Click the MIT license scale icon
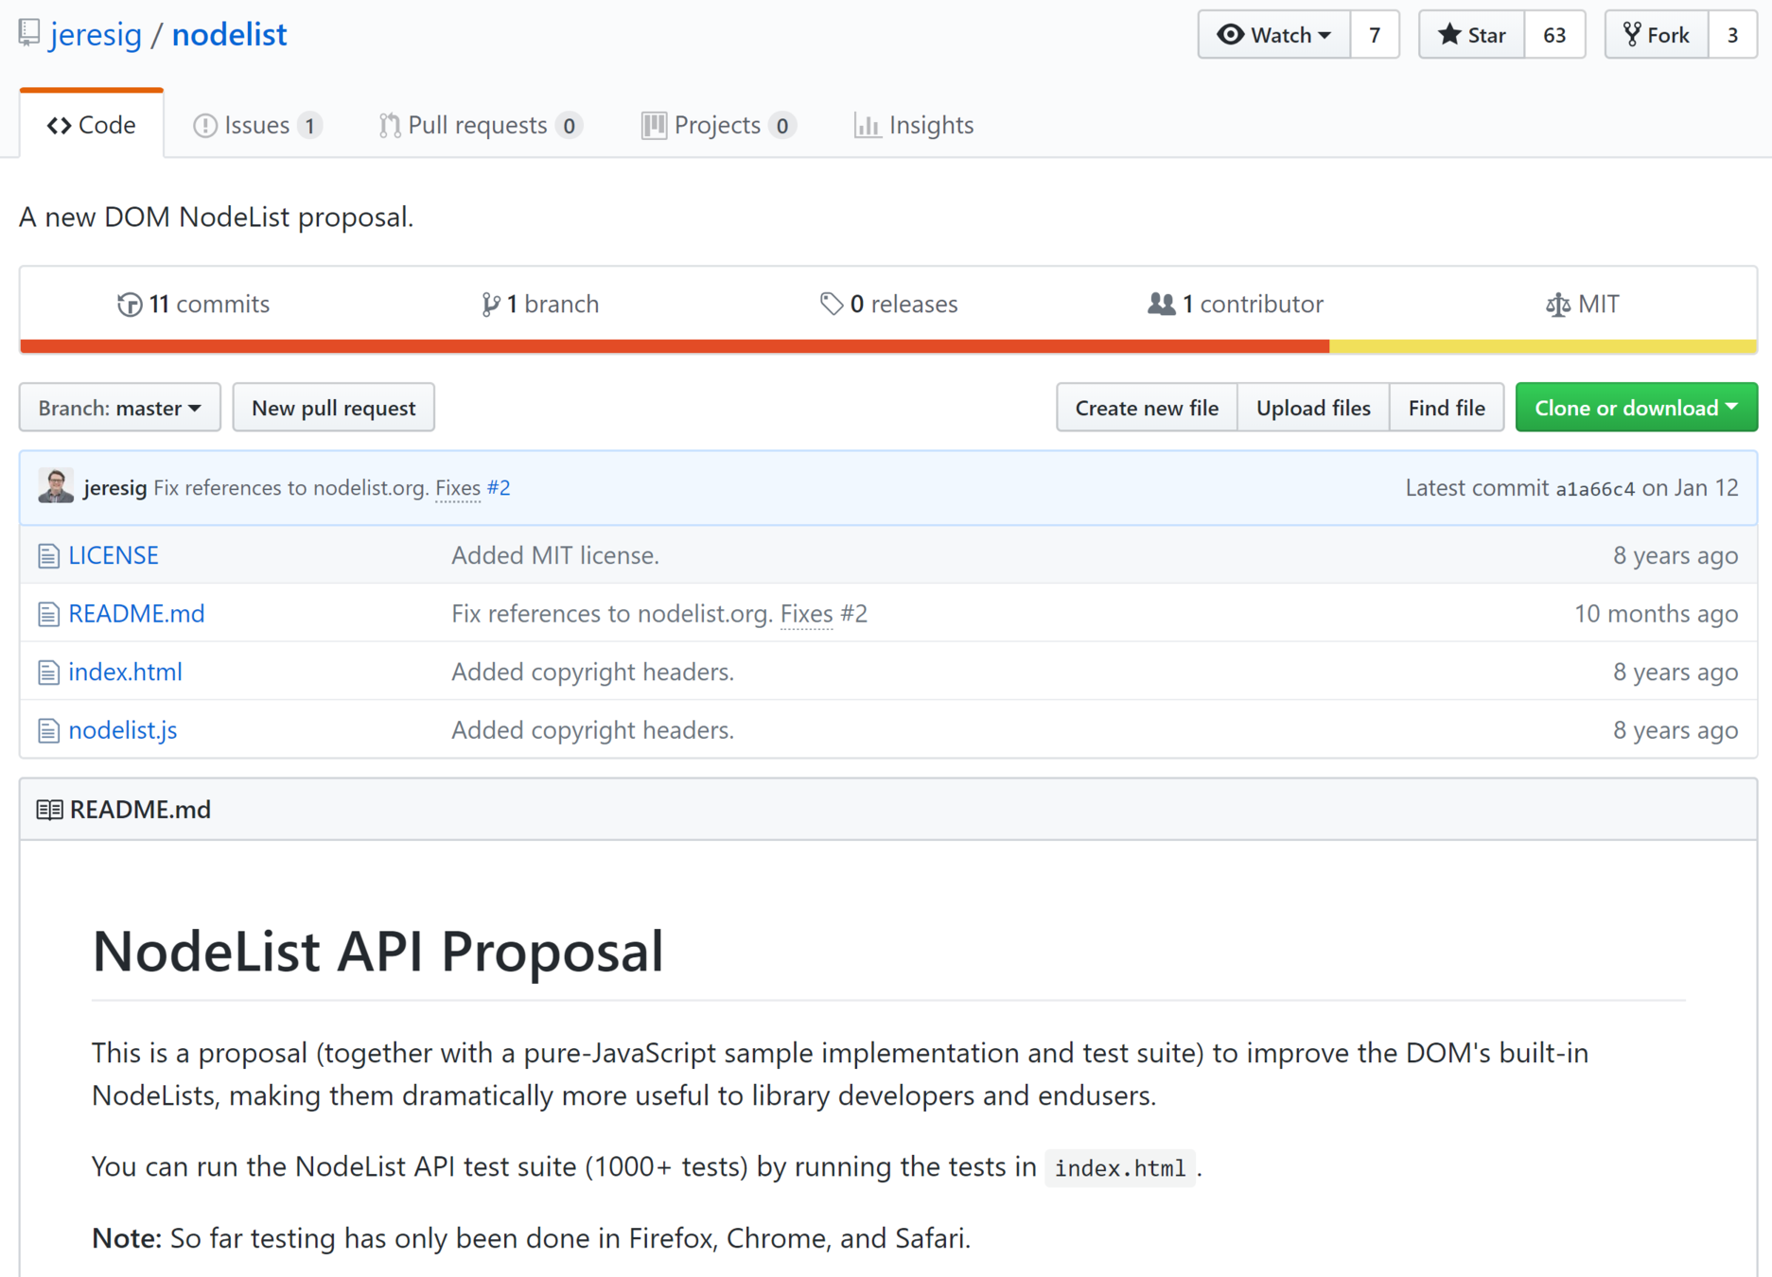This screenshot has height=1277, width=1772. pos(1557,305)
